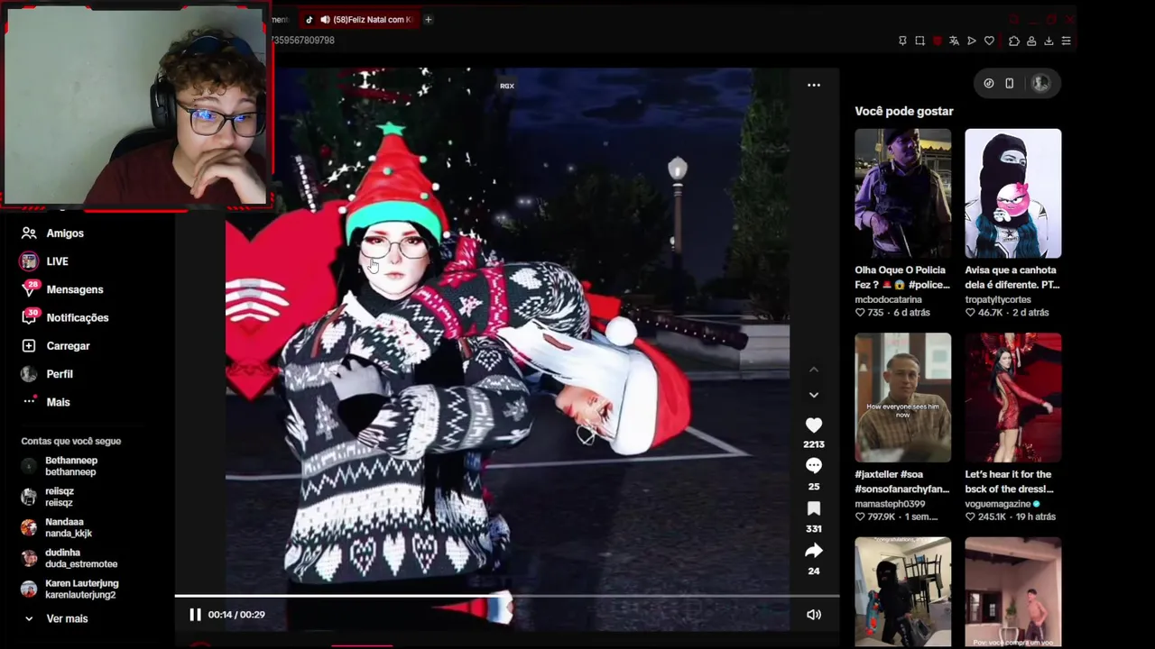
Task: Click the Você pode gostar heading
Action: [904, 111]
